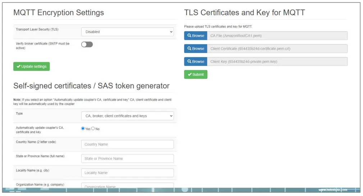The width and height of the screenshot is (363, 196).
Task: Click the Client Certificate file field
Action: pyautogui.click(x=277, y=49)
